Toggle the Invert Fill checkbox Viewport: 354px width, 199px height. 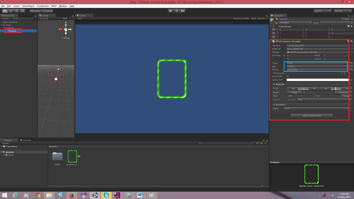(288, 76)
